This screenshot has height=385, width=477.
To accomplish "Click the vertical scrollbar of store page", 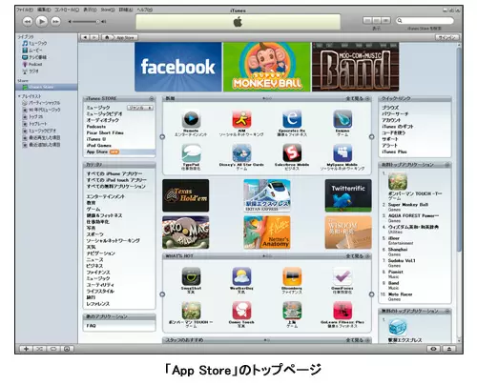I will (x=459, y=150).
